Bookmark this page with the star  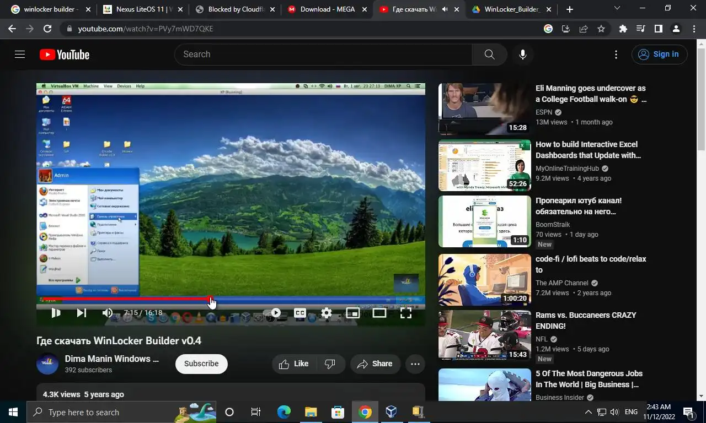coord(601,29)
